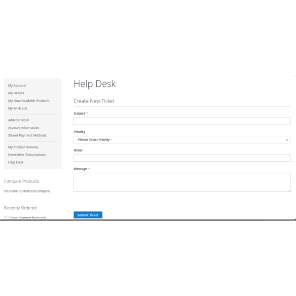
Task: Click the Crown Summit Backpack product name
Action: [x=28, y=218]
